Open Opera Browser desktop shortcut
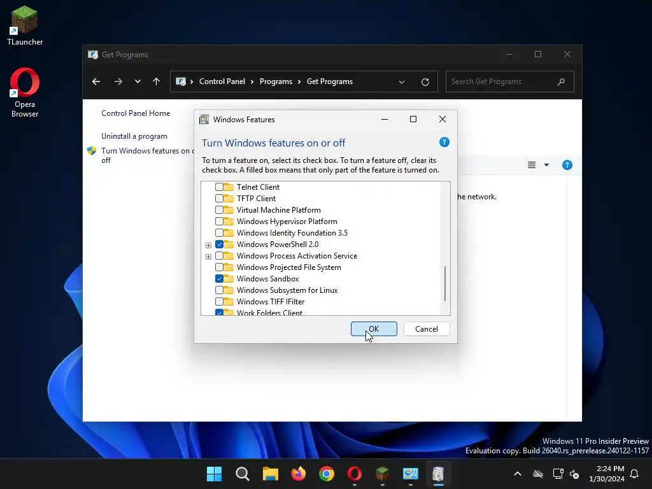The image size is (652, 489). coord(25,92)
